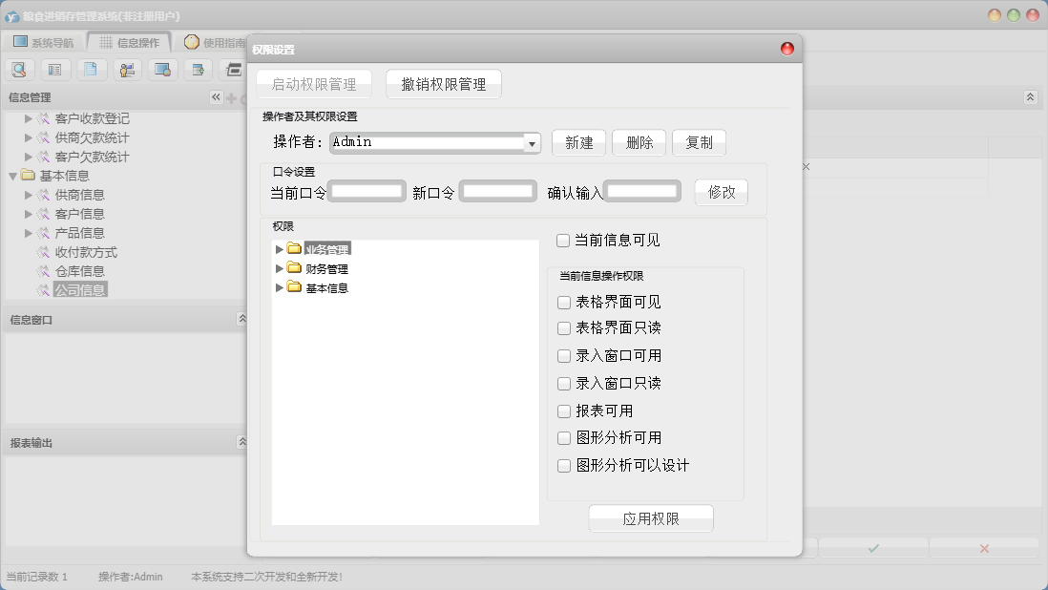Tick the 报表可用 checkbox
1048x590 pixels.
pyautogui.click(x=564, y=411)
